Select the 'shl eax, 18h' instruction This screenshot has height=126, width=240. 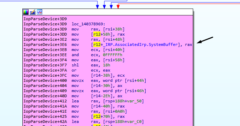91,65
